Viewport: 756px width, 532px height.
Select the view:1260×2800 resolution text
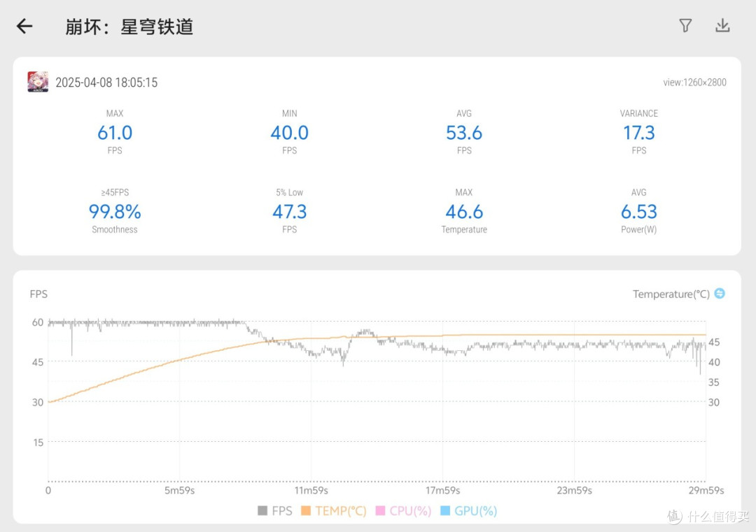click(x=694, y=82)
